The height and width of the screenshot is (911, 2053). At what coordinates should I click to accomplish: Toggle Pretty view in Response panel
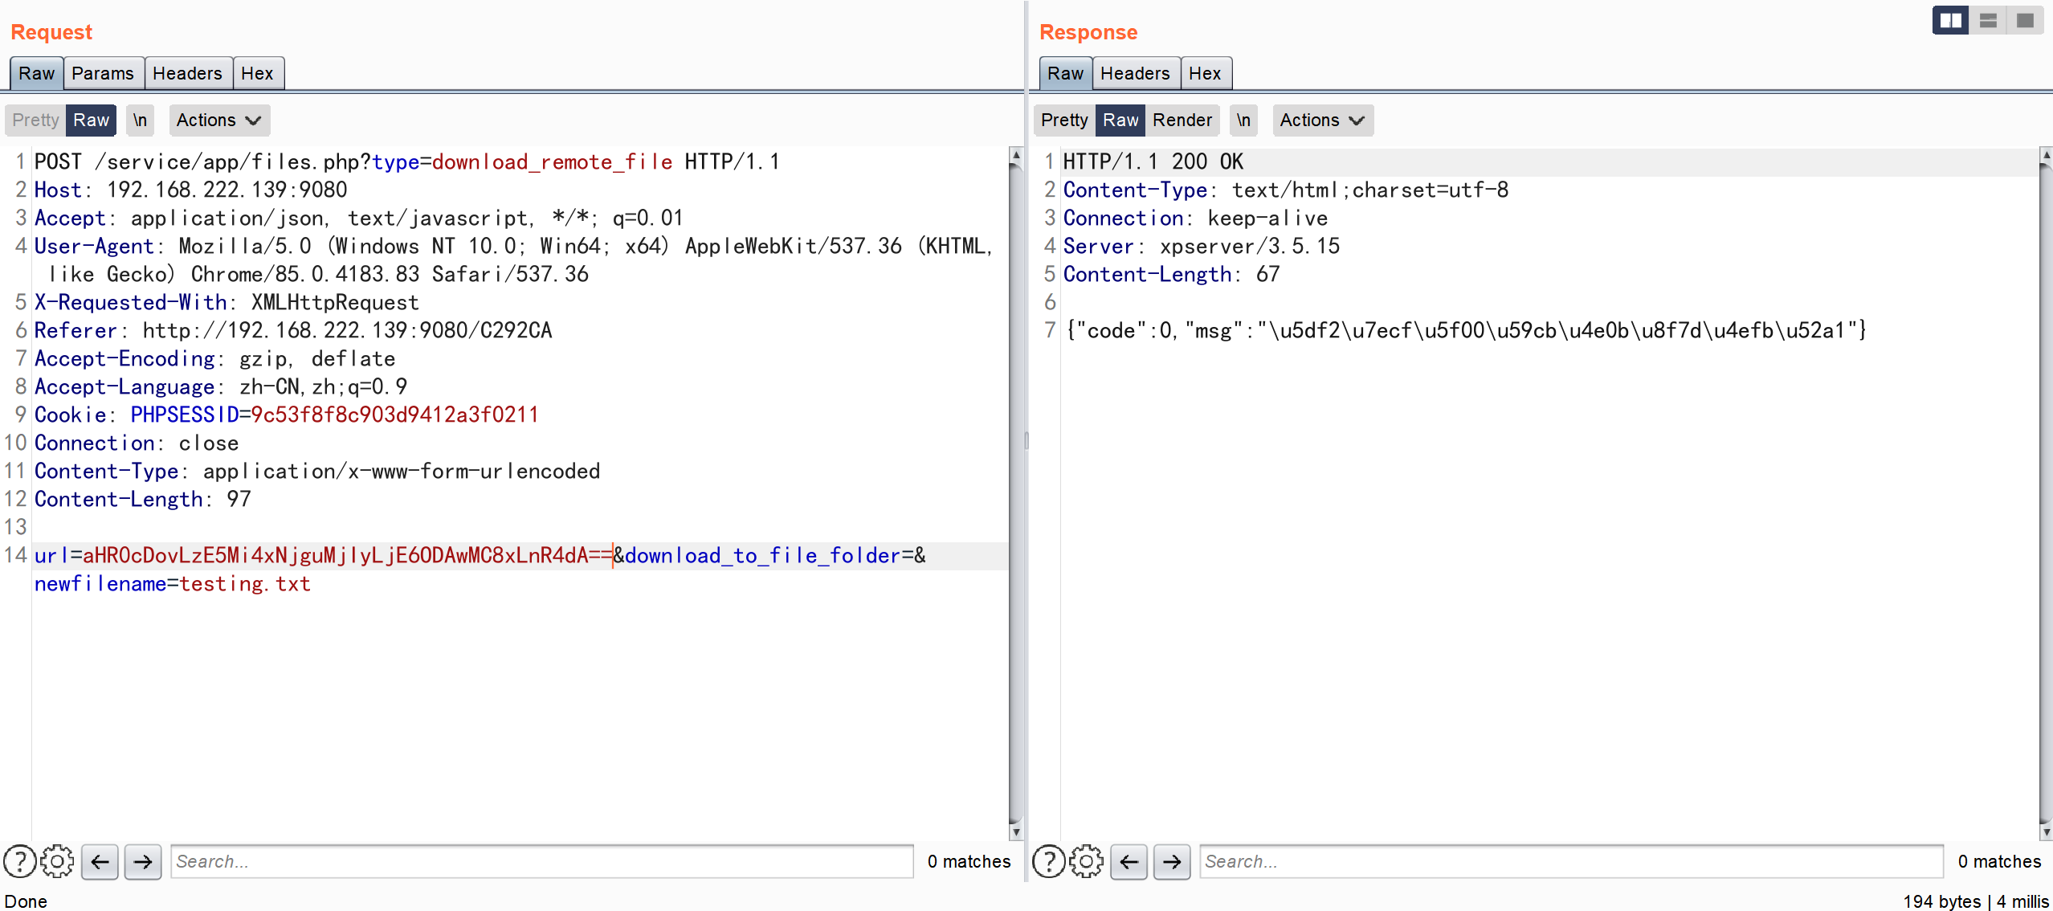[x=1064, y=119]
